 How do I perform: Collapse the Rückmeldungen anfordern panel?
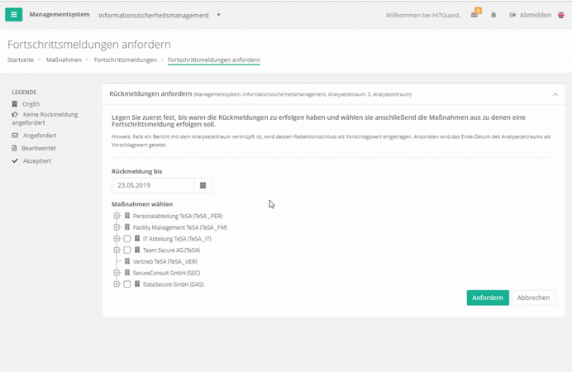coord(555,94)
